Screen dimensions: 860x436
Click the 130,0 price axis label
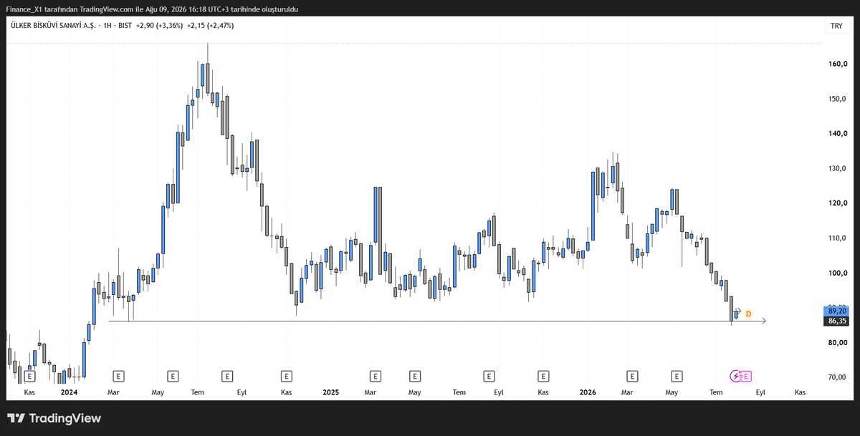pos(838,168)
